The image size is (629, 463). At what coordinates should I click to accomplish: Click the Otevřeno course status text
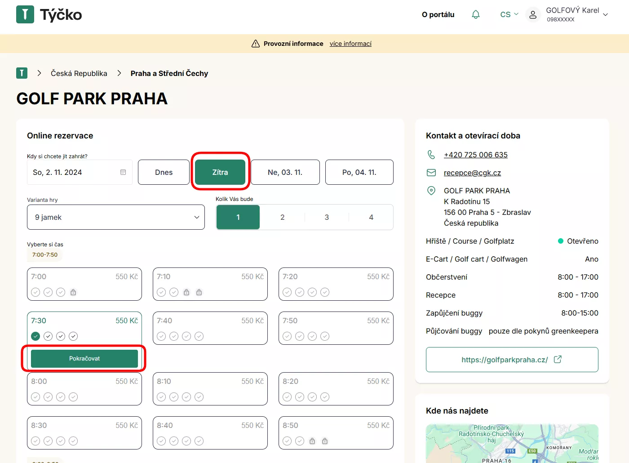tap(582, 241)
